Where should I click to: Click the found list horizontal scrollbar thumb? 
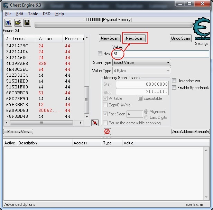tap(41, 123)
